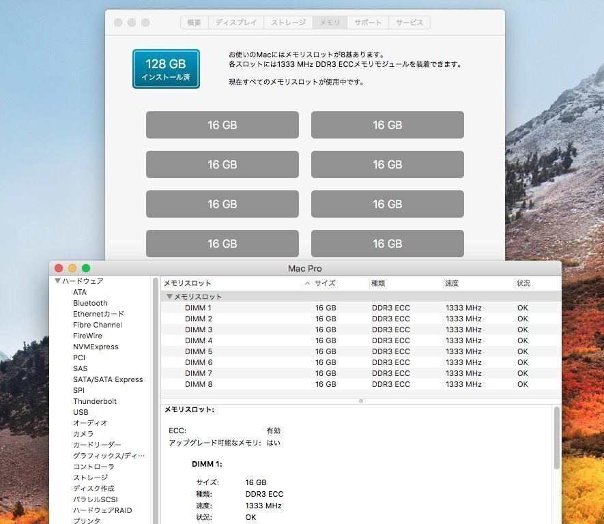The width and height of the screenshot is (604, 524).
Task: Open the ディスプレイ tab
Action: (x=235, y=22)
